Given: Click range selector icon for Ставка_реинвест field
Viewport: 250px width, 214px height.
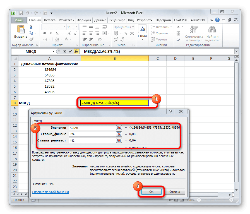Looking at the screenshot, I should click(x=119, y=140).
